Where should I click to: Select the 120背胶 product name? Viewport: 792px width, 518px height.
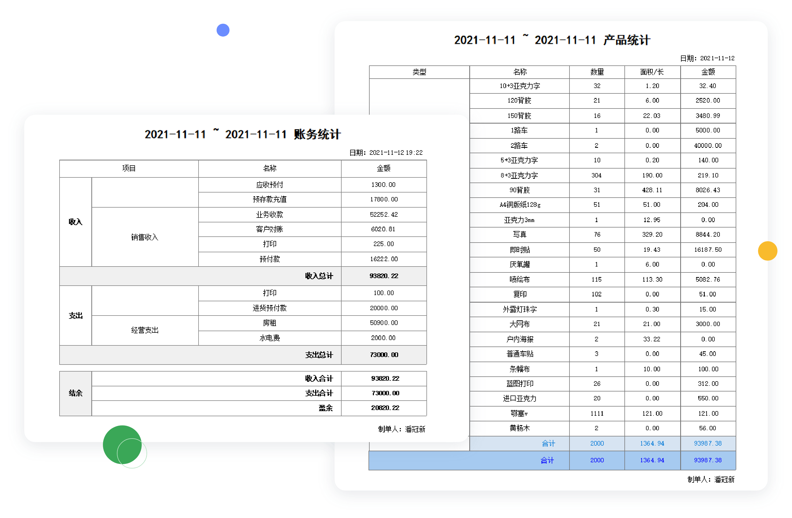tap(519, 100)
